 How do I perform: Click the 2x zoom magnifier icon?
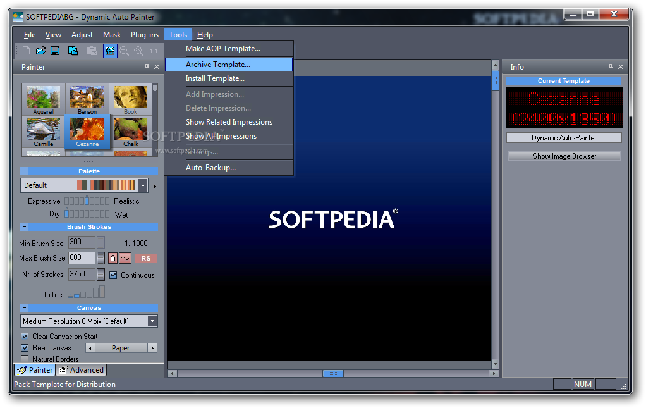pos(139,51)
